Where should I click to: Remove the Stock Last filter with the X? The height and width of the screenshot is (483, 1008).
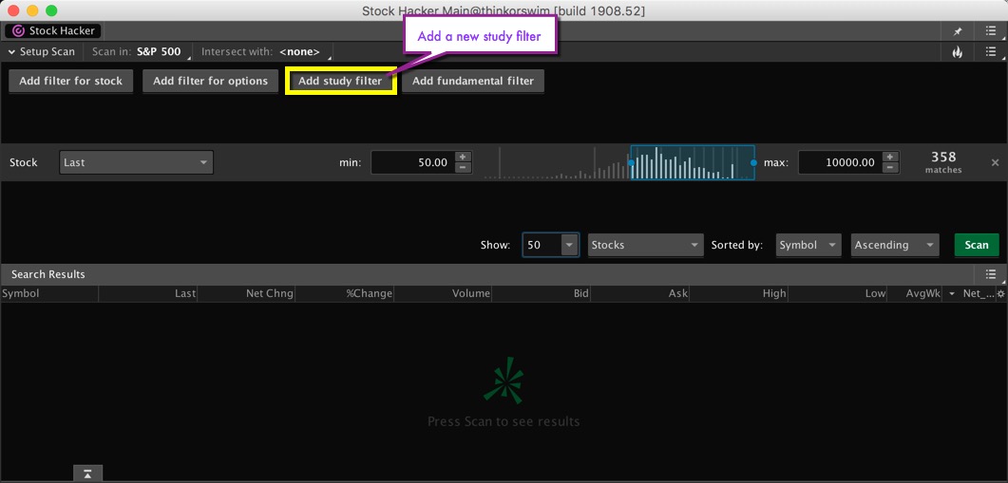pos(995,163)
